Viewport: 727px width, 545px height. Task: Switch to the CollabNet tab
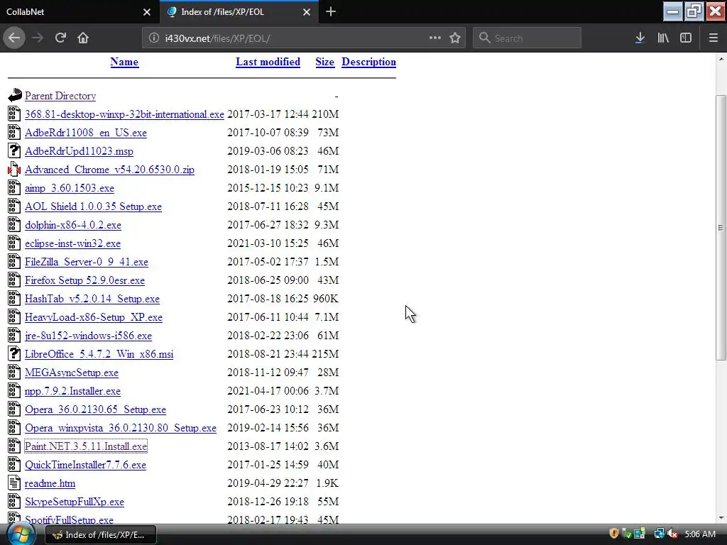[79, 12]
